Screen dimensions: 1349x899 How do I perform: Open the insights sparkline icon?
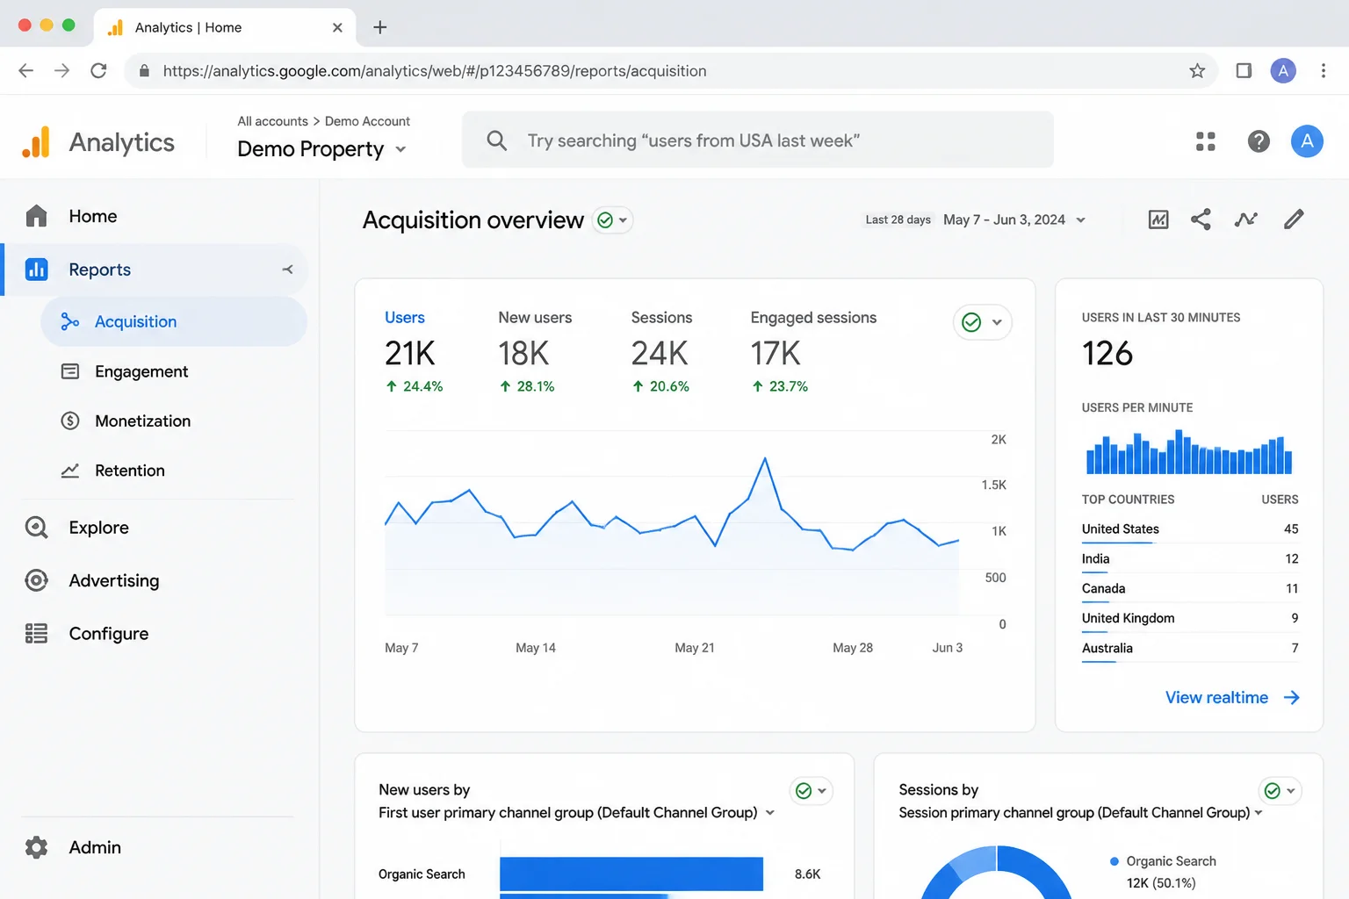click(1245, 219)
